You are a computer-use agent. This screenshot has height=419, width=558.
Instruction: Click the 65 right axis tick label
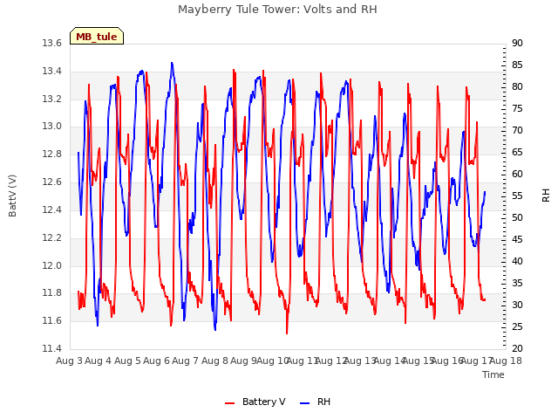[517, 153]
